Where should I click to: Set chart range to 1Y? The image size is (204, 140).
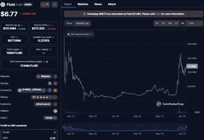click(x=176, y=23)
